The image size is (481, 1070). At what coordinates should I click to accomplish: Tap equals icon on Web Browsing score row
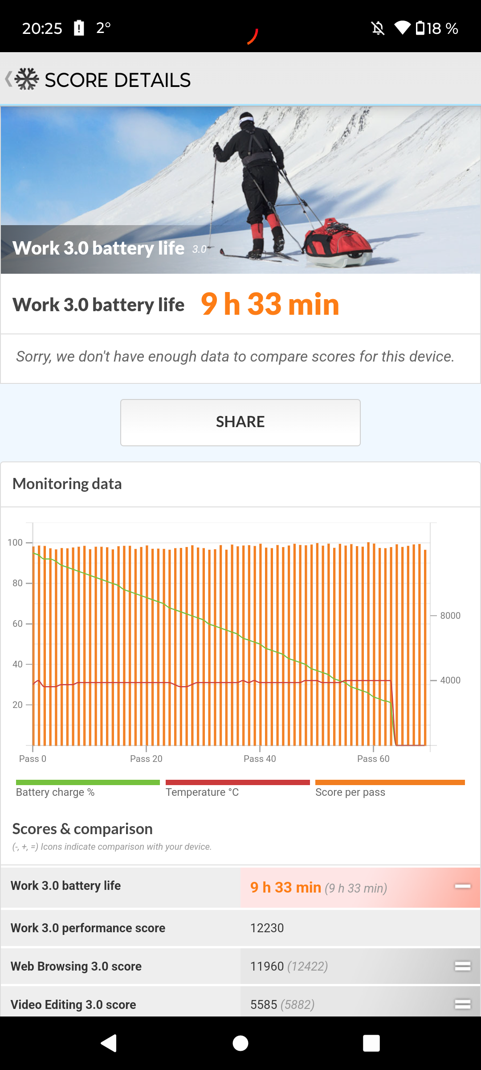coord(463,966)
